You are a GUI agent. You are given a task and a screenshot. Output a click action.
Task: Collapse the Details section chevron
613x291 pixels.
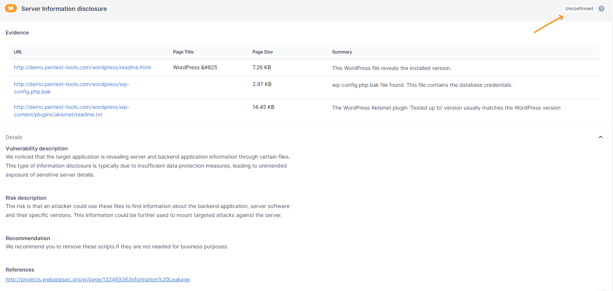(x=601, y=137)
